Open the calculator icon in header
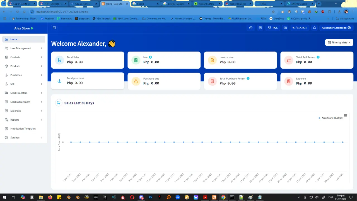 point(260,28)
